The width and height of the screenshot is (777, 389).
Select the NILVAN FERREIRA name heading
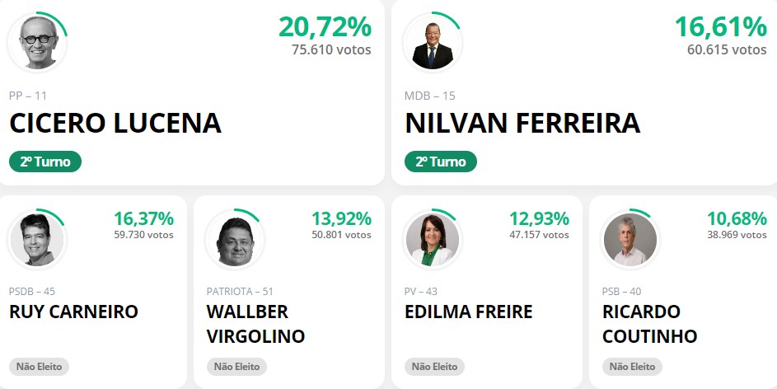[x=522, y=123]
